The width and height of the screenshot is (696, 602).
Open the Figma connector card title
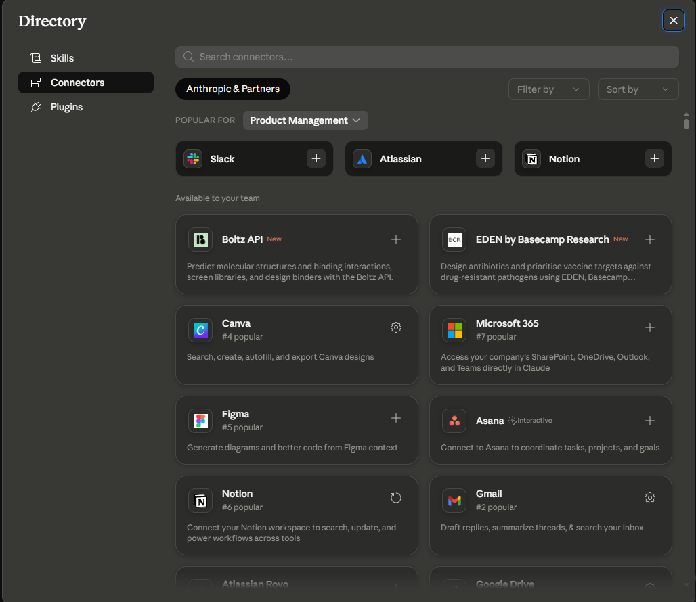pyautogui.click(x=235, y=414)
